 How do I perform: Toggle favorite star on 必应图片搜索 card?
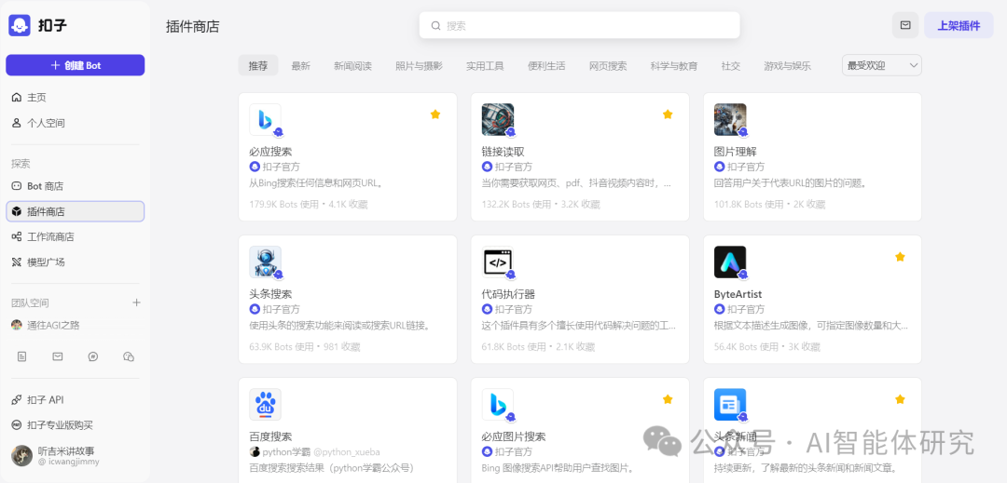pyautogui.click(x=668, y=399)
